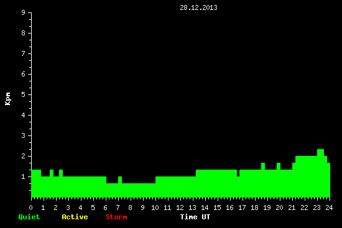Screen dimensions: 342x228
Task: Click the value 1 on the Kp axis
Action: click(24, 176)
